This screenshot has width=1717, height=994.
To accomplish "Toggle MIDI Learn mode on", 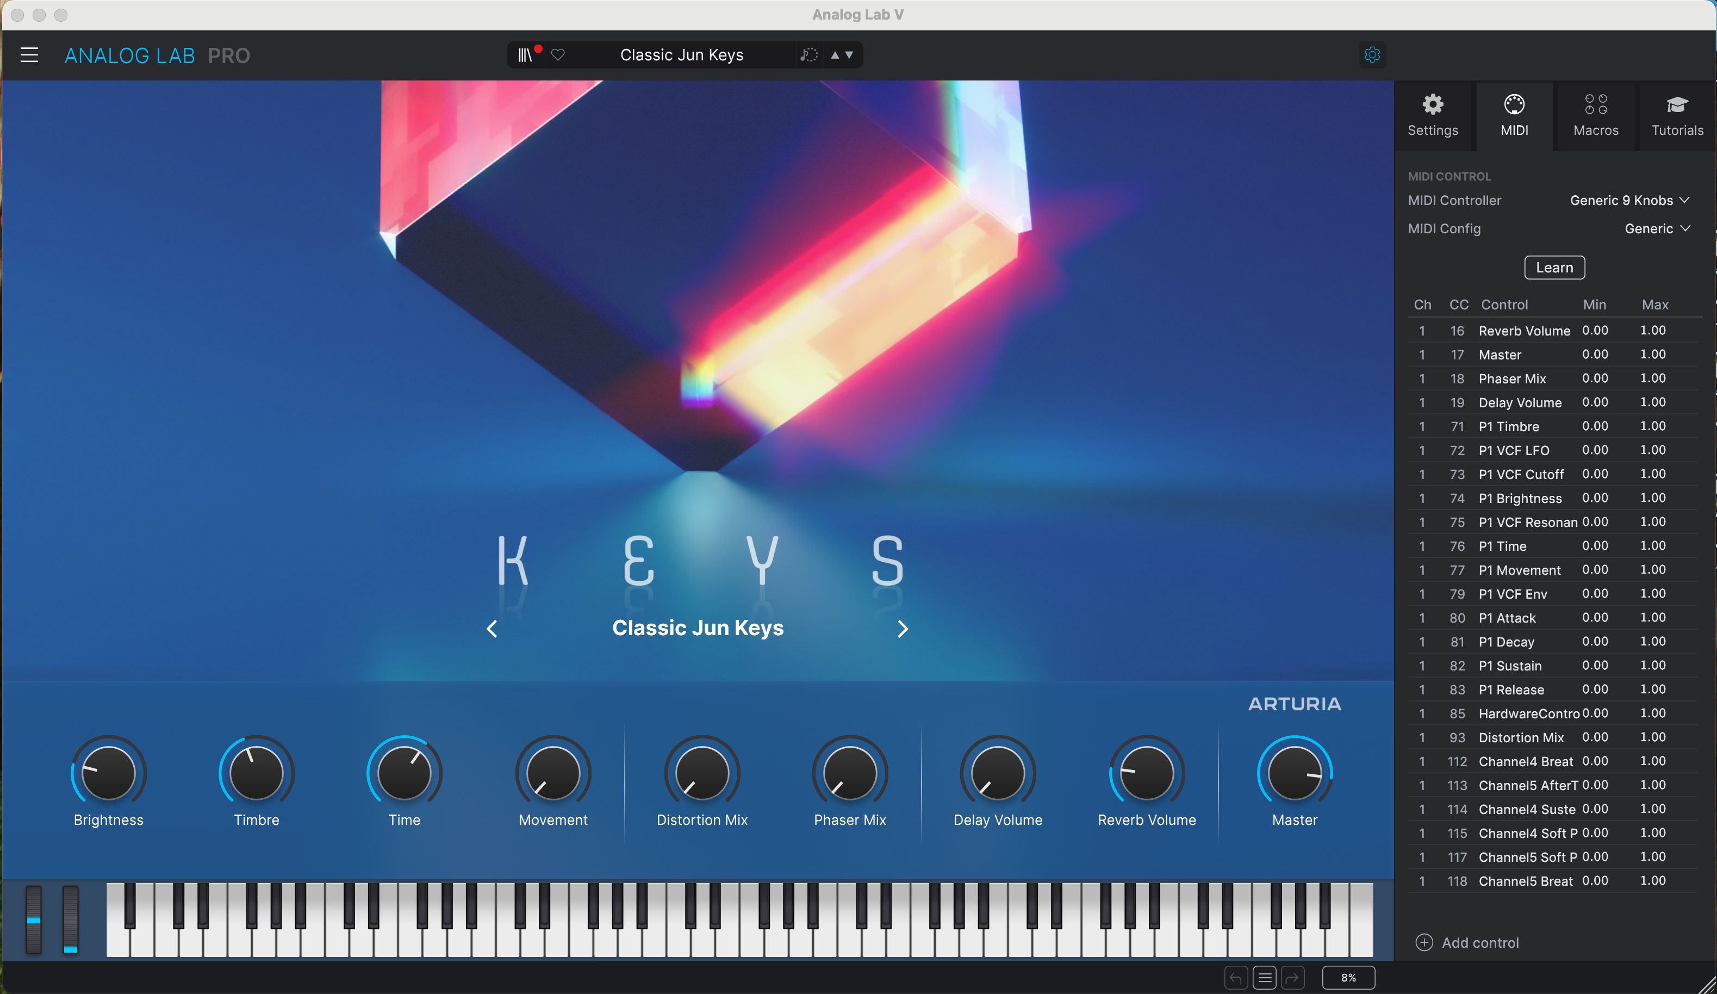I will click(1554, 268).
